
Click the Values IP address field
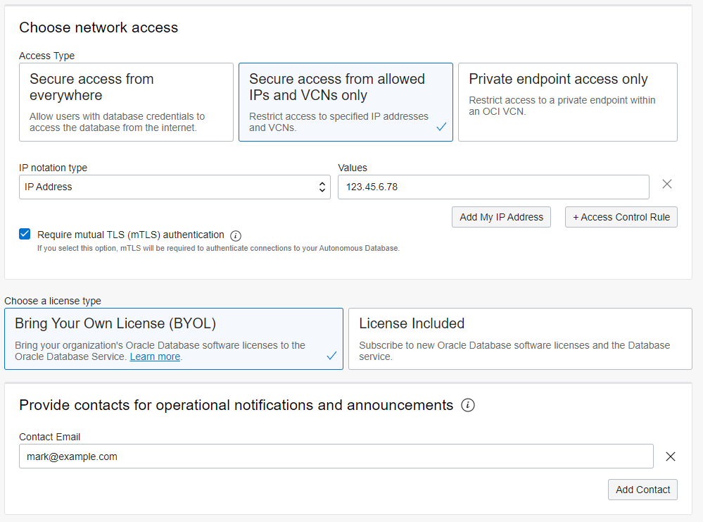coord(493,187)
